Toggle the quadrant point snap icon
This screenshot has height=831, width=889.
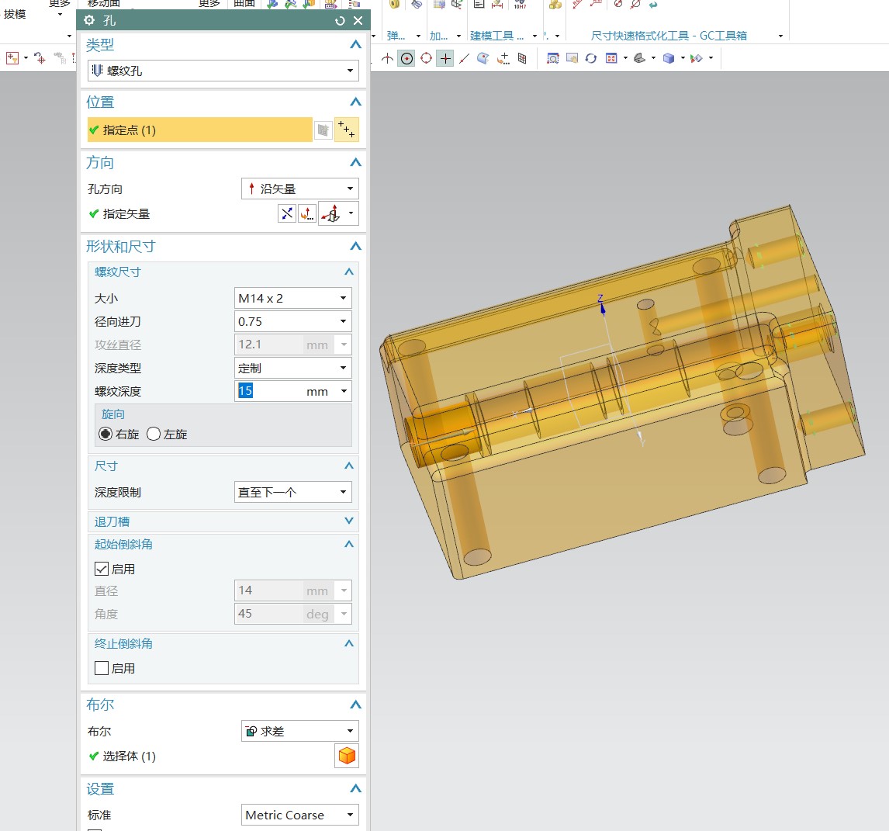tap(427, 58)
